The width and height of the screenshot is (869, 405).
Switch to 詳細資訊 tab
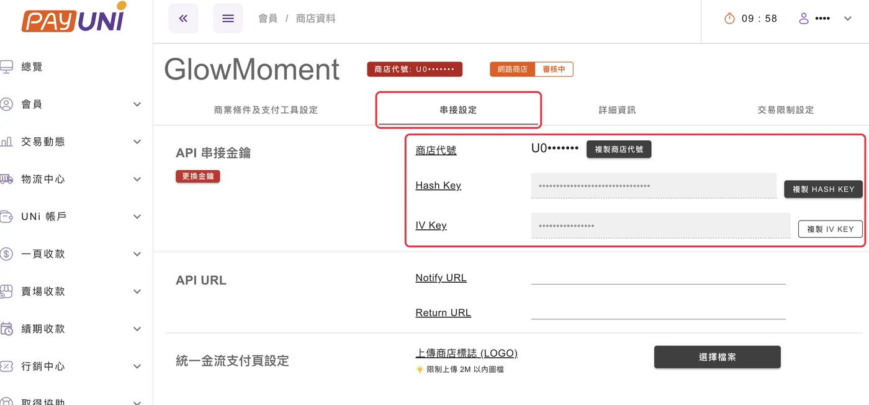[617, 110]
